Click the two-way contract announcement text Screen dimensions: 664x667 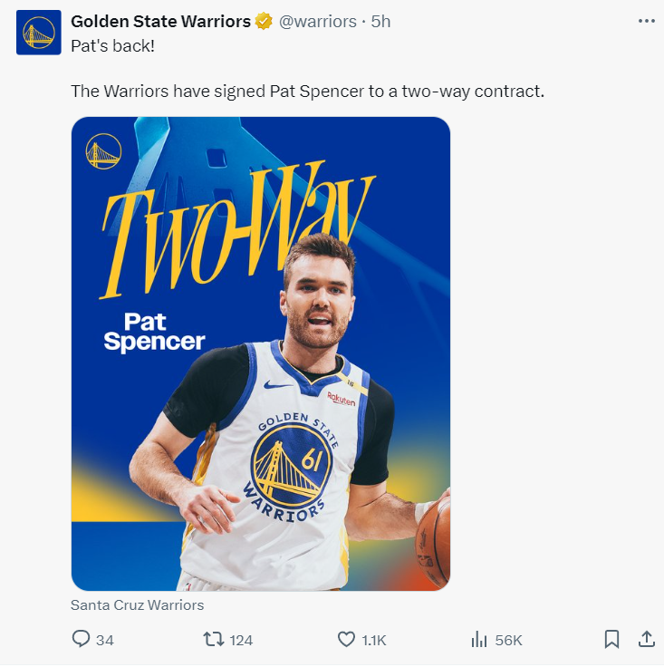click(x=307, y=92)
